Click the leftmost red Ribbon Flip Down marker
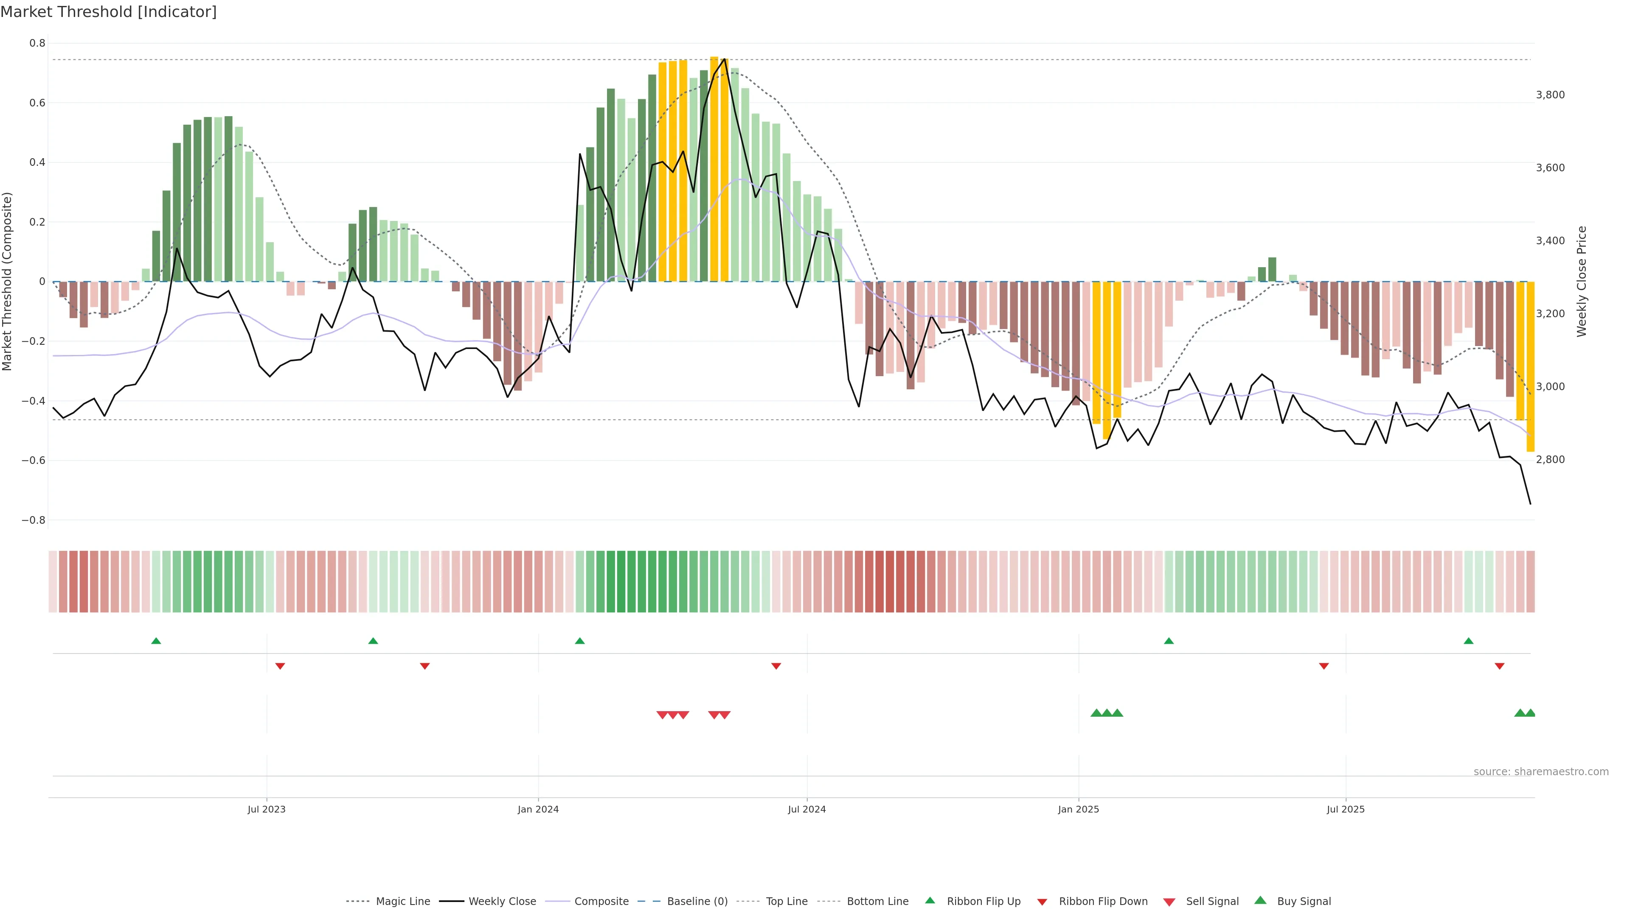 [280, 666]
